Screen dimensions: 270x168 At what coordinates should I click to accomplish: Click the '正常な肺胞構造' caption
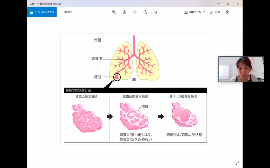(x=86, y=97)
